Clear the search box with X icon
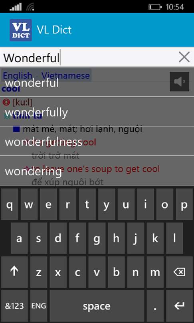 pos(184,57)
